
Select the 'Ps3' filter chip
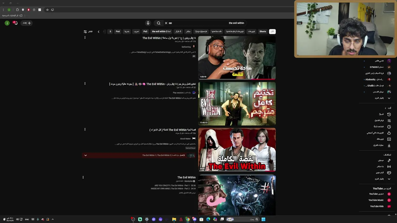(145, 32)
